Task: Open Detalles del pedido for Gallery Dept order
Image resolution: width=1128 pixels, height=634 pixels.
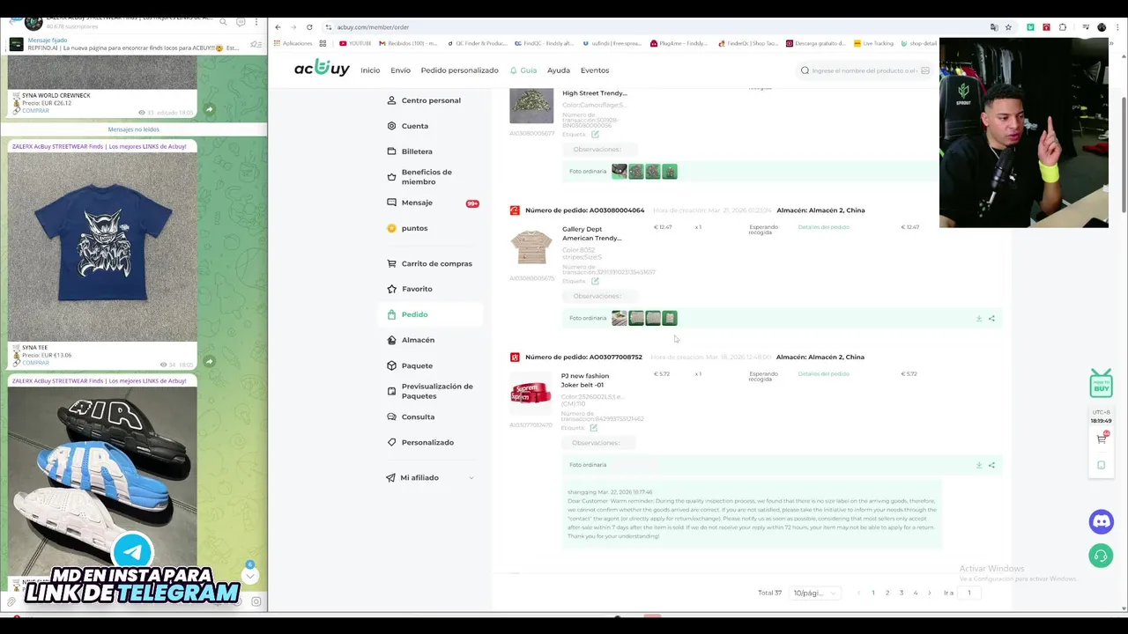Action: [x=823, y=227]
